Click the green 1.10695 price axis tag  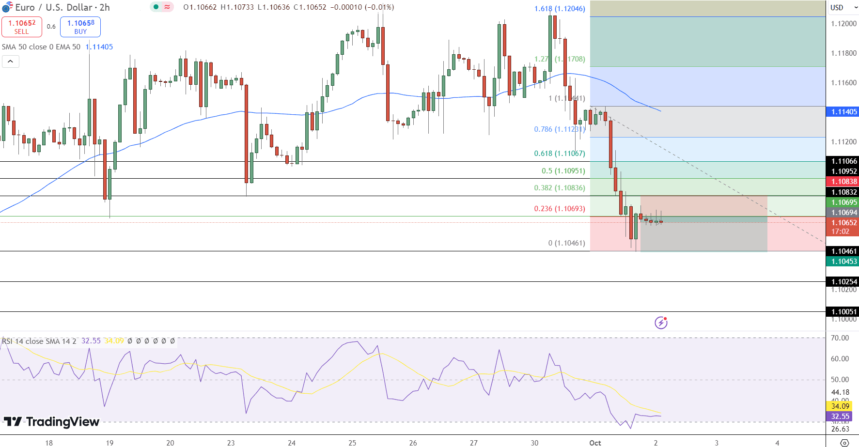click(843, 202)
